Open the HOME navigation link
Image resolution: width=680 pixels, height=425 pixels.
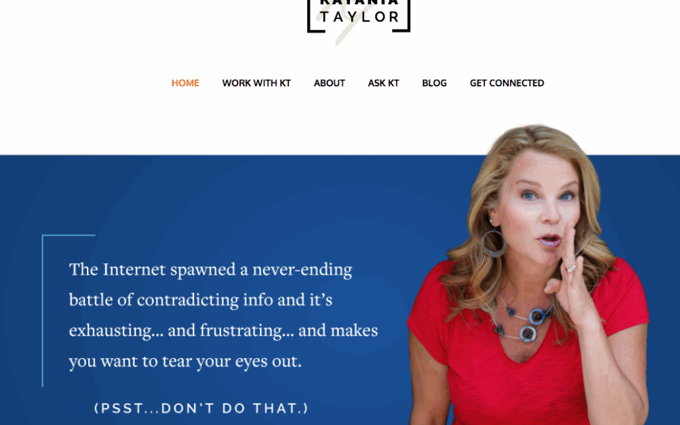pyautogui.click(x=185, y=83)
